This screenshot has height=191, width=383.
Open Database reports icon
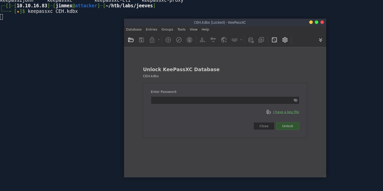(x=261, y=40)
